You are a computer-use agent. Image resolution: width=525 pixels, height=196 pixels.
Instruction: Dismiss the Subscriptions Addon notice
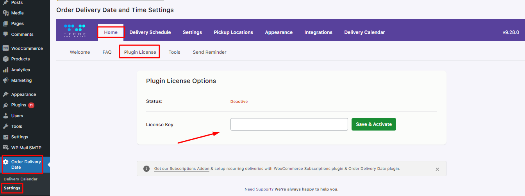click(437, 169)
